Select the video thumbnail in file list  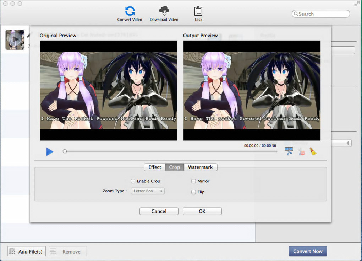pos(15,39)
